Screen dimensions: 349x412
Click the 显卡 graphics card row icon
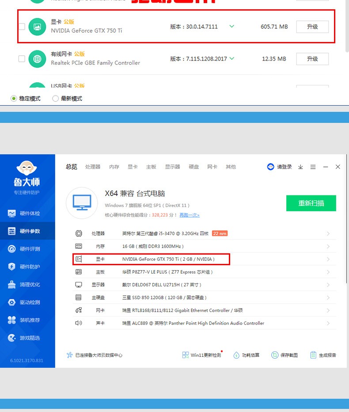(79, 259)
